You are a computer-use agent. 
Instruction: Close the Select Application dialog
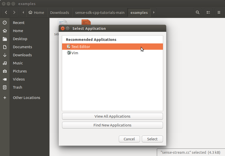63,29
